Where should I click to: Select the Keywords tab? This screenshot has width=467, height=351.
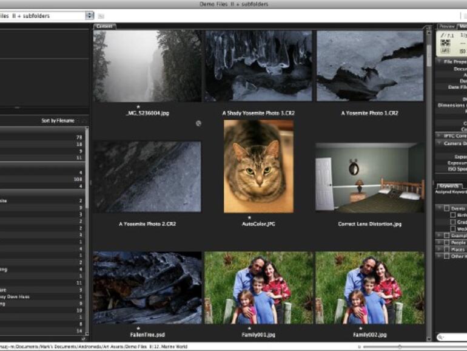point(449,185)
